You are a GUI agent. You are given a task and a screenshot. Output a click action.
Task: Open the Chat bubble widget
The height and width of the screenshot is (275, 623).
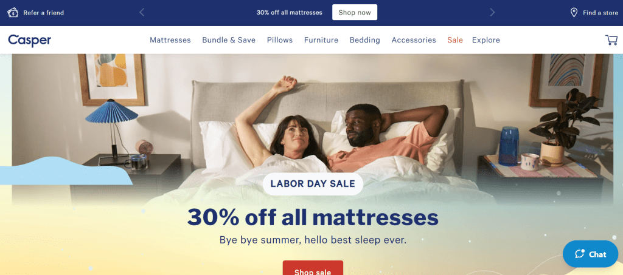(590, 254)
